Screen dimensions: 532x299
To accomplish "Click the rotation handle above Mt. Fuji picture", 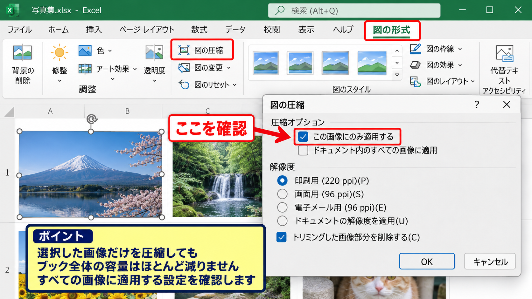I will (92, 119).
